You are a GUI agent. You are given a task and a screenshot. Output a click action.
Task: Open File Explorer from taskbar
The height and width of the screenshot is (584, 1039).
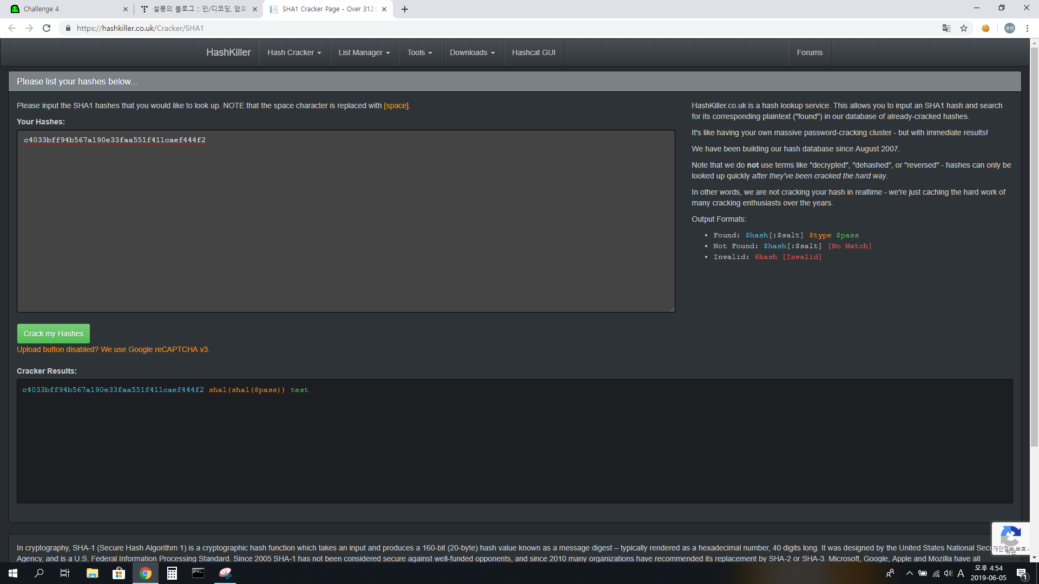coord(92,573)
